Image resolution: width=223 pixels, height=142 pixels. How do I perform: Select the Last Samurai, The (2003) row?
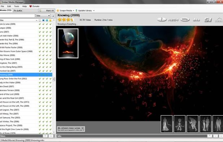pos(26,117)
